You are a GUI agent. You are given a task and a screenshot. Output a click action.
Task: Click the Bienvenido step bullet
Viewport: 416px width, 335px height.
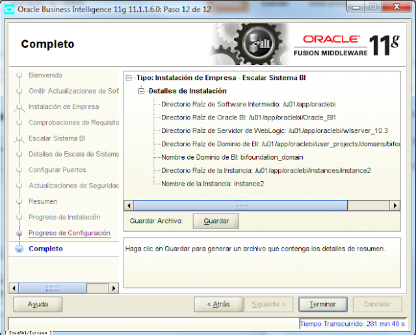point(19,75)
